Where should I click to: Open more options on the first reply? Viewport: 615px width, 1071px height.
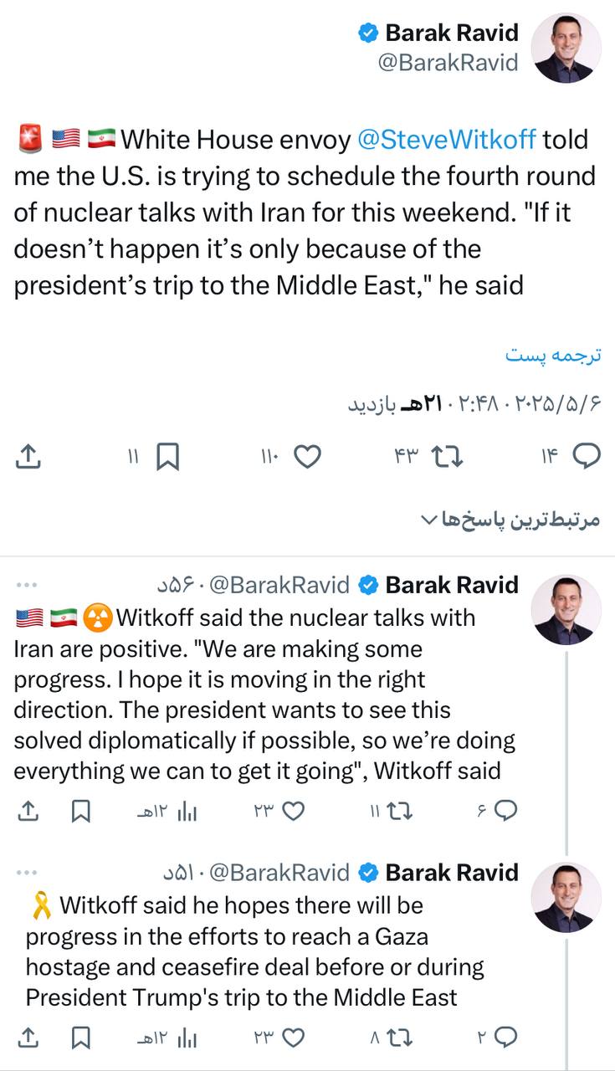26,585
